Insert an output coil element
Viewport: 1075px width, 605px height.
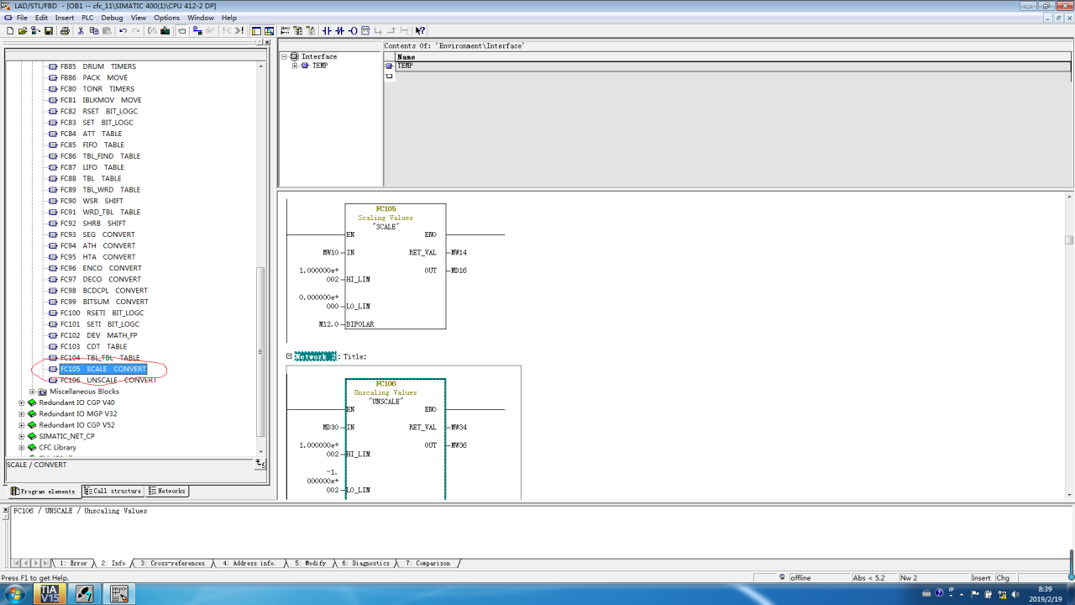[x=353, y=30]
